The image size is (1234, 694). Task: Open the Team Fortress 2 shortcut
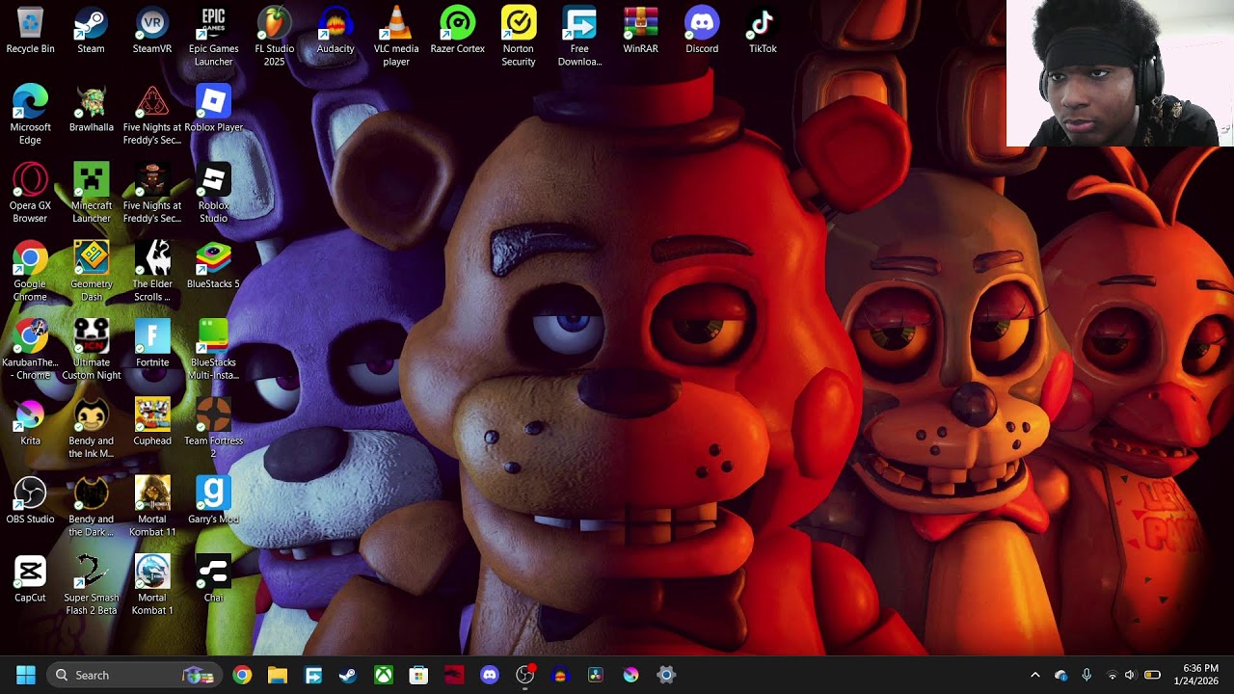click(213, 429)
